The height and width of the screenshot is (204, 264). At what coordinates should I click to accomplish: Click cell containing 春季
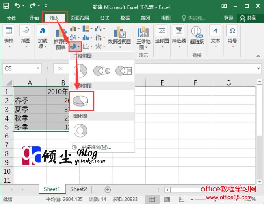tap(30, 101)
